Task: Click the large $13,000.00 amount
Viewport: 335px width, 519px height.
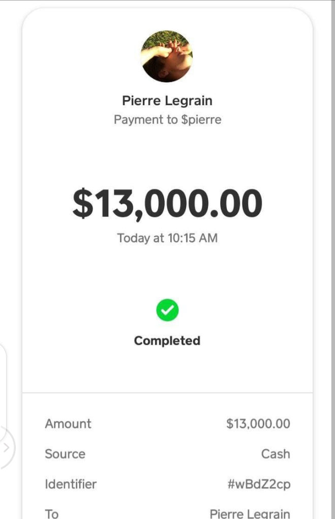Action: pyautogui.click(x=167, y=203)
